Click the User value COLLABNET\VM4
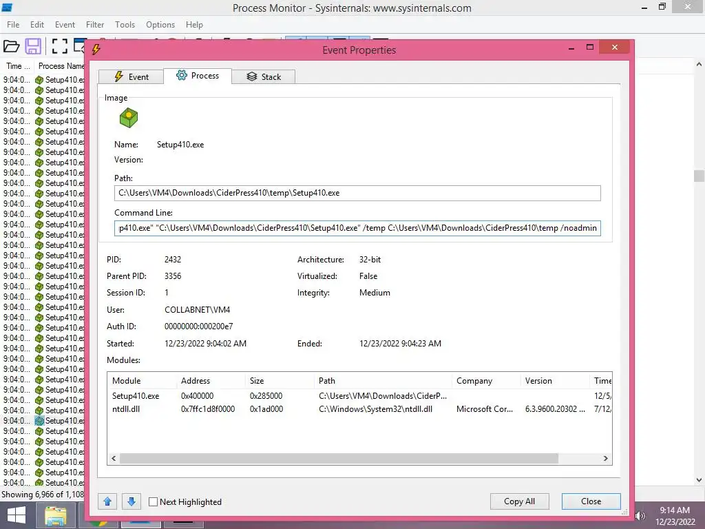The width and height of the screenshot is (705, 529). point(197,310)
